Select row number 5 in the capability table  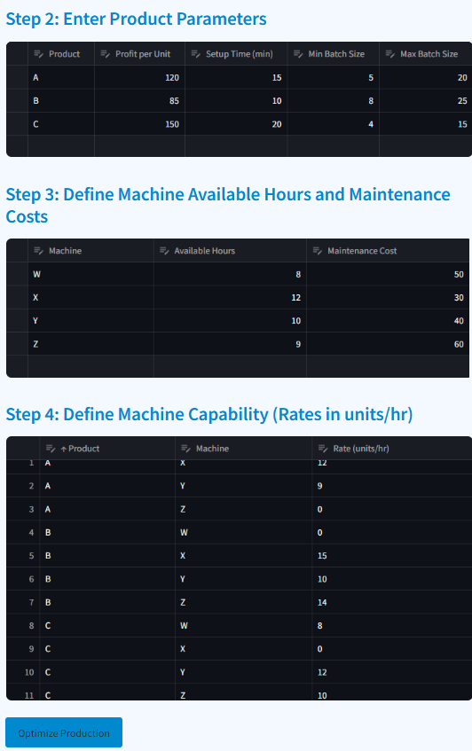[23, 556]
